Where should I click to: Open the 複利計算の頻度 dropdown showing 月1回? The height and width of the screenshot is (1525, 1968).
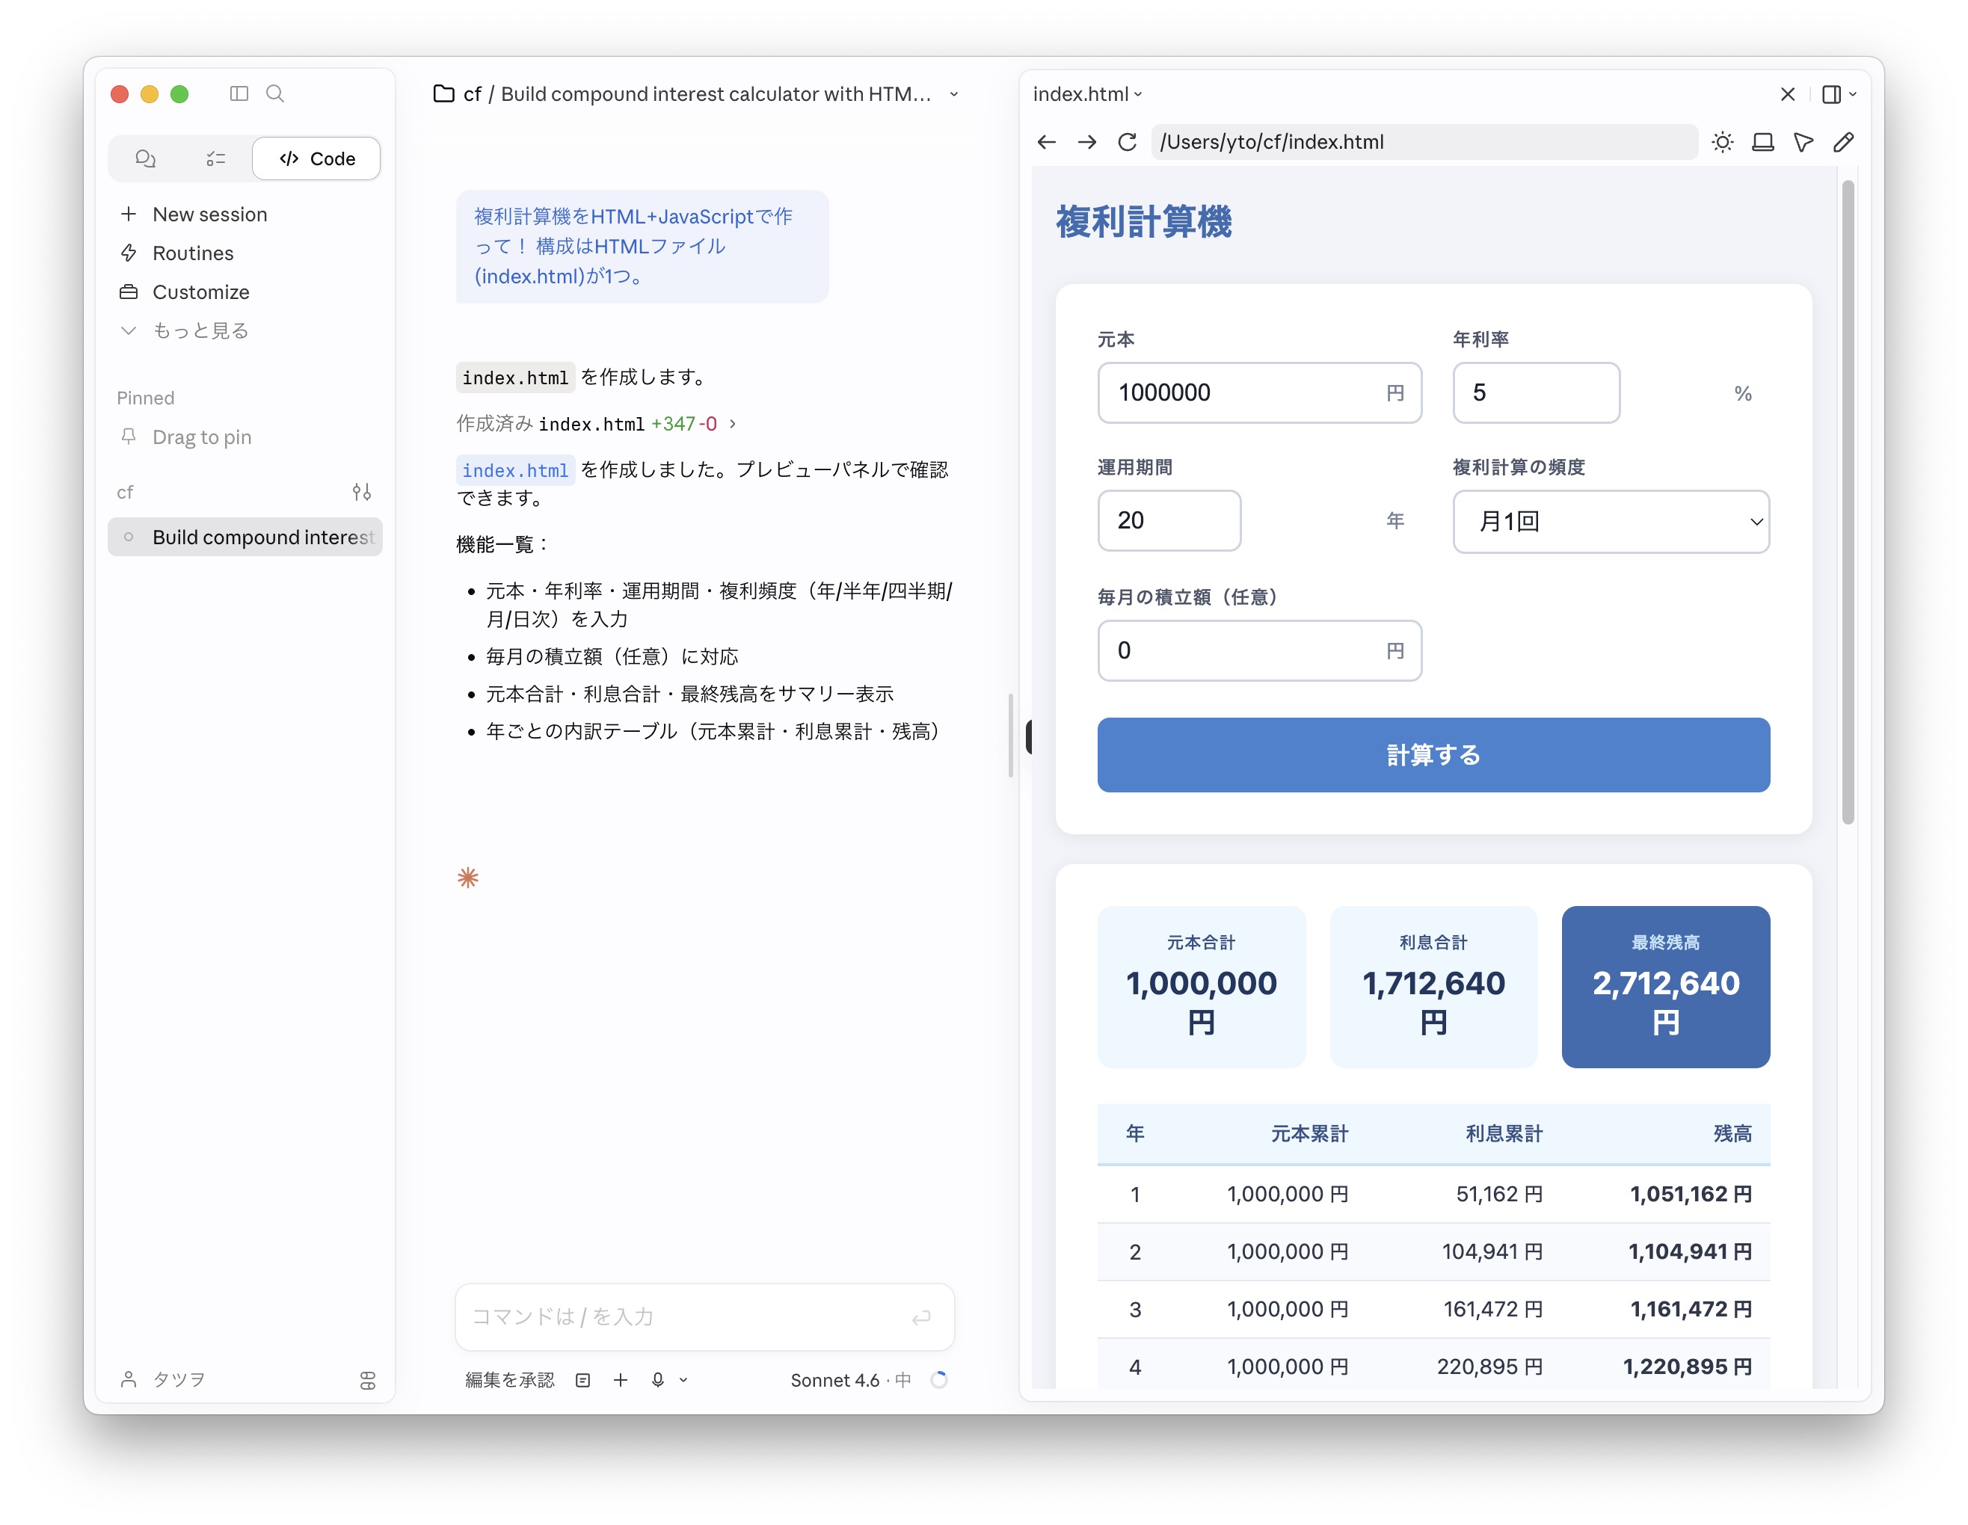pos(1611,522)
